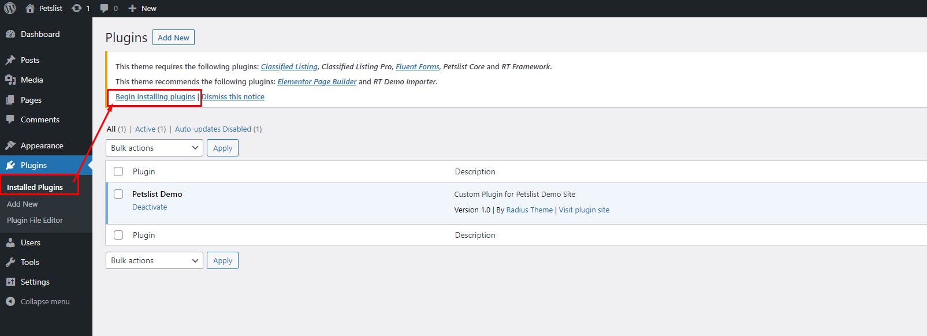Tick the Petslist Demo plugin checkbox
This screenshot has height=336, width=927.
[x=118, y=194]
